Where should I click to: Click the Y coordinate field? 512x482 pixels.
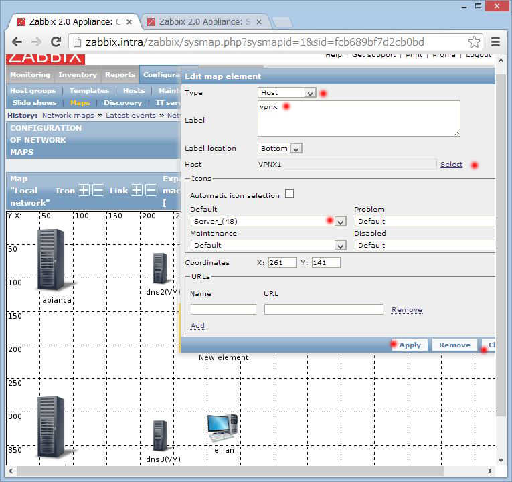[x=326, y=262]
